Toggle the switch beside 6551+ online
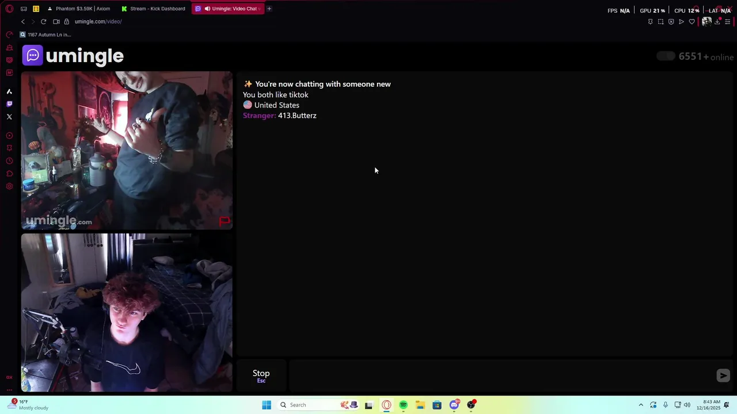This screenshot has height=414, width=737. coord(666,56)
